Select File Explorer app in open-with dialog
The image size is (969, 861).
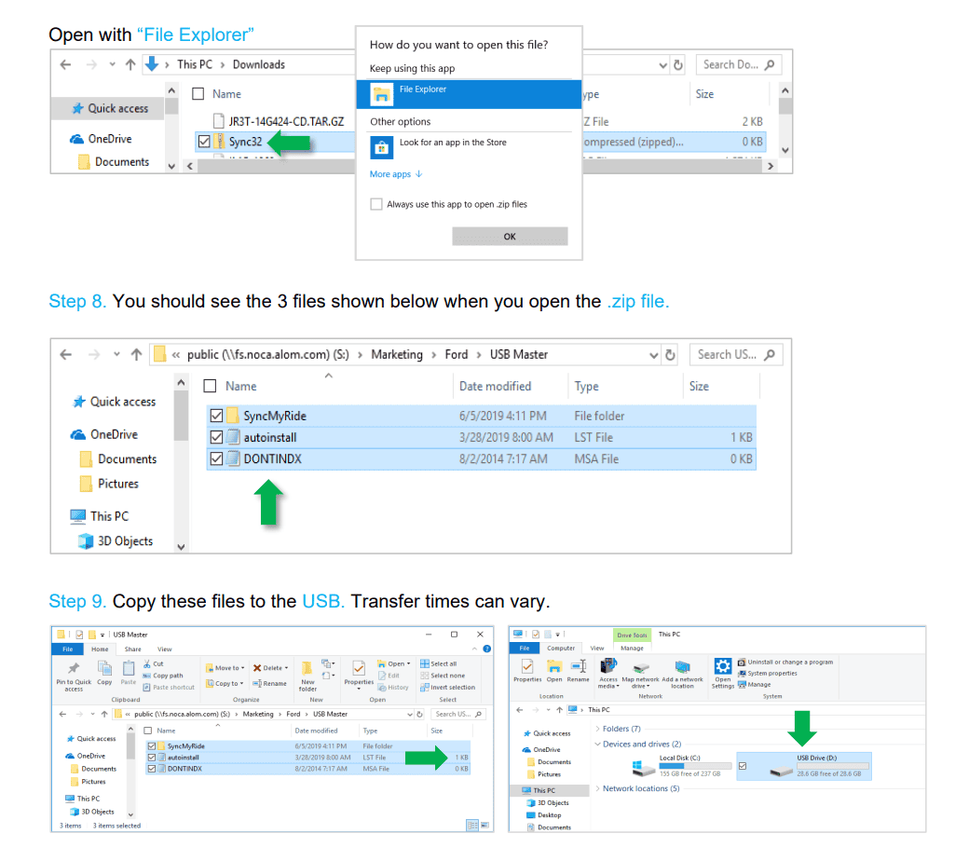[469, 93]
